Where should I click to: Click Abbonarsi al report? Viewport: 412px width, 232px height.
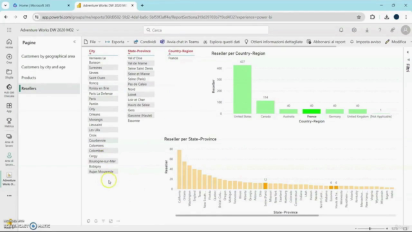[326, 42]
